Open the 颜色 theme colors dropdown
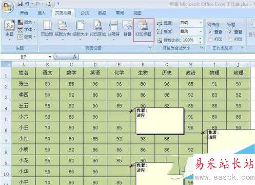 [x=27, y=22]
